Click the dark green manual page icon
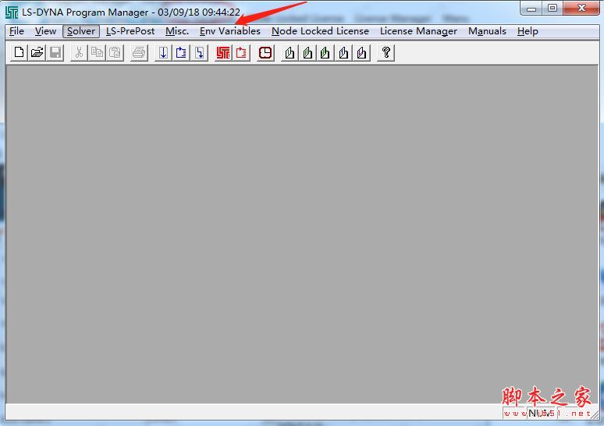This screenshot has width=604, height=426. [325, 52]
